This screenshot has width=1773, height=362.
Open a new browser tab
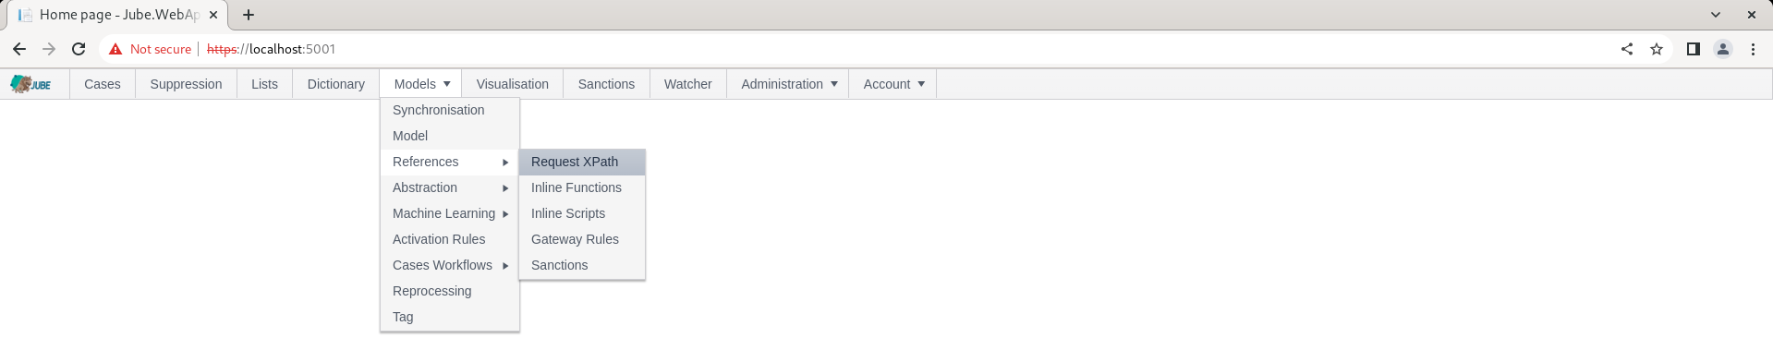click(249, 15)
